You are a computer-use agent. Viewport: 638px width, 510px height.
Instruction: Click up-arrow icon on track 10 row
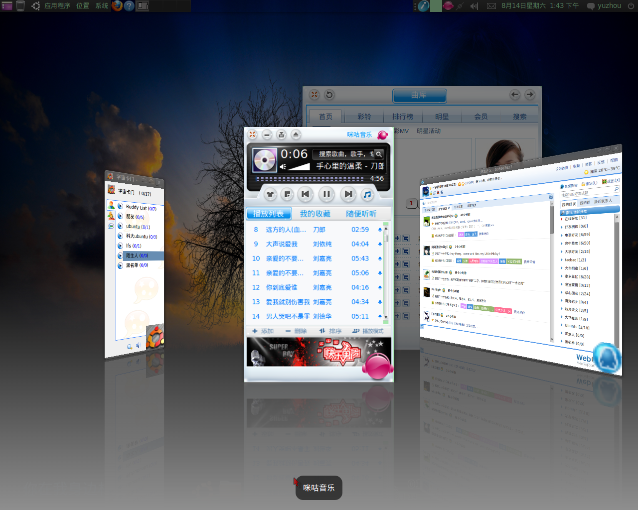380,258
